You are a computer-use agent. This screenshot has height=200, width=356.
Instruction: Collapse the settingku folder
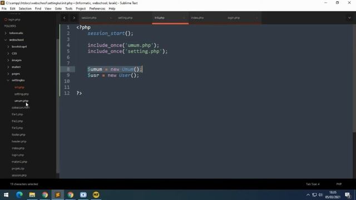click(x=8, y=80)
